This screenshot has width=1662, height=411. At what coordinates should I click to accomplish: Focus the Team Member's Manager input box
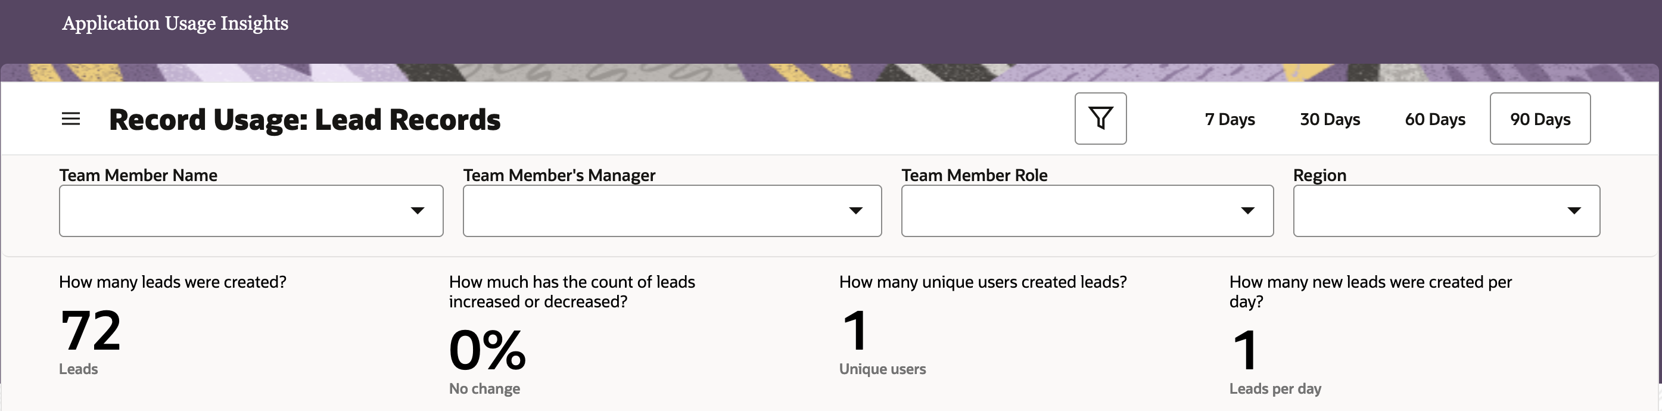tap(652, 211)
